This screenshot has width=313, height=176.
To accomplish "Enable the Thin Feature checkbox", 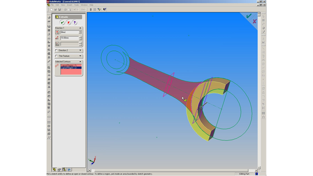I will [x=56, y=56].
